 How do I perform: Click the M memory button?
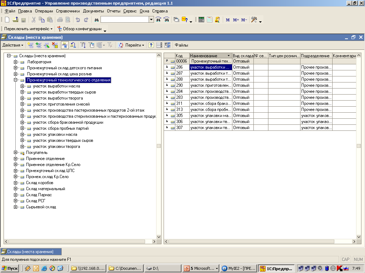point(228,20)
